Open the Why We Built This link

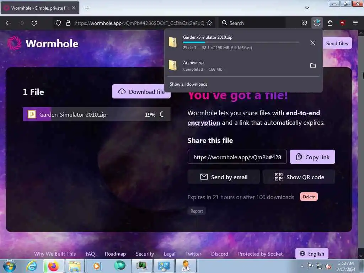tap(55, 254)
